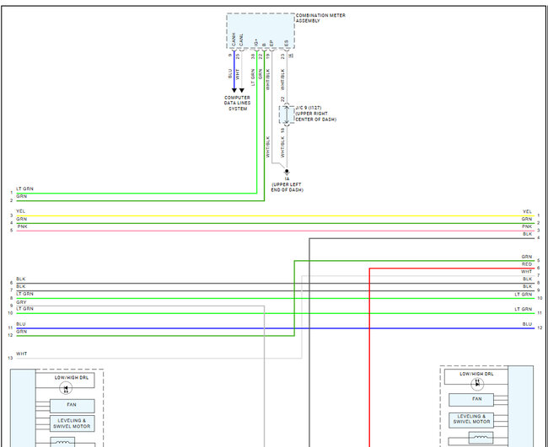This screenshot has height=447, width=548.
Task: Click the YEL label on right line 1
Action: pos(527,211)
